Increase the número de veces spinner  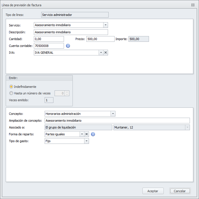pos(67,92)
